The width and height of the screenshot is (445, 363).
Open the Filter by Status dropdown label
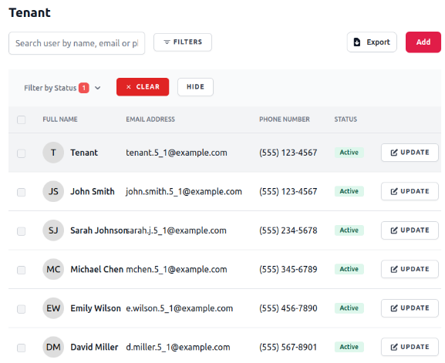click(50, 88)
